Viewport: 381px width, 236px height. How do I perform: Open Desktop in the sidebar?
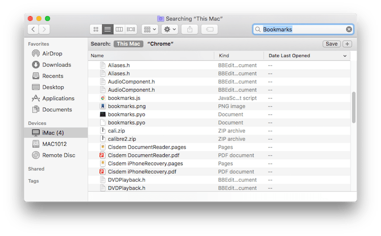pyautogui.click(x=53, y=87)
